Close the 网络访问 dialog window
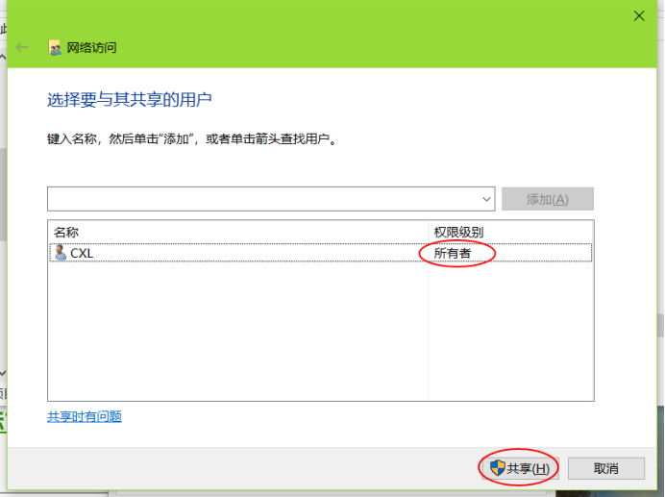The image size is (665, 497). pos(639,15)
